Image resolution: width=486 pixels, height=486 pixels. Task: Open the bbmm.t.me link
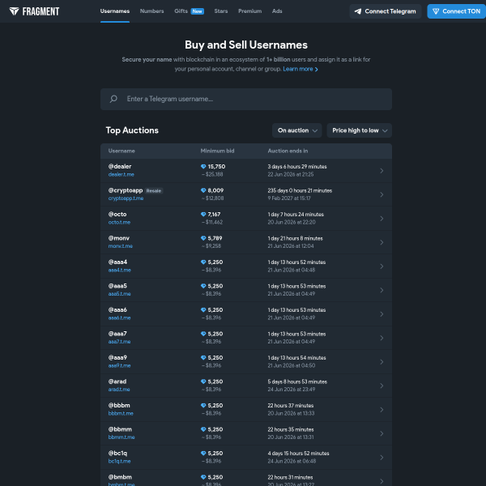pyautogui.click(x=122, y=437)
